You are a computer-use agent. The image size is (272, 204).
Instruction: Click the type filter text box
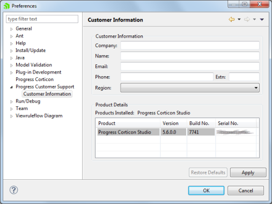42,19
